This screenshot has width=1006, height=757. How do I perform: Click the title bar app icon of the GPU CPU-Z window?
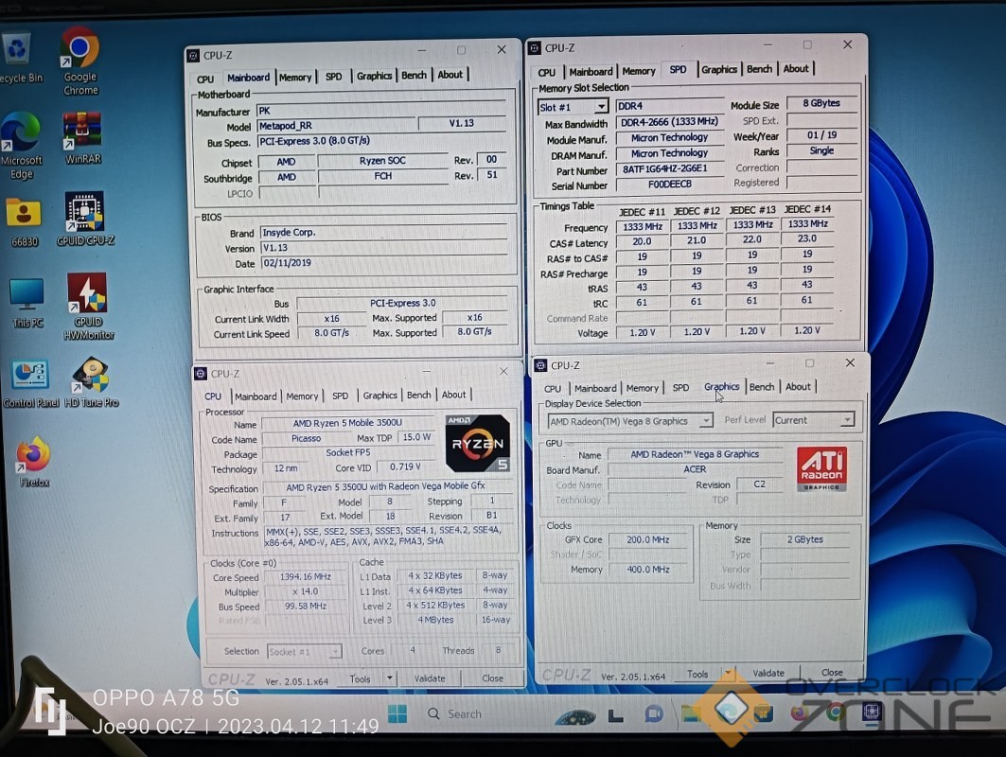coord(540,365)
